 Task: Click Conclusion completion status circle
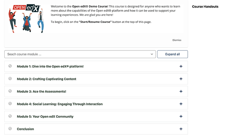tap(10, 128)
